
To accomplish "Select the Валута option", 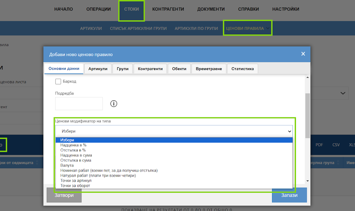I will pos(174,166).
